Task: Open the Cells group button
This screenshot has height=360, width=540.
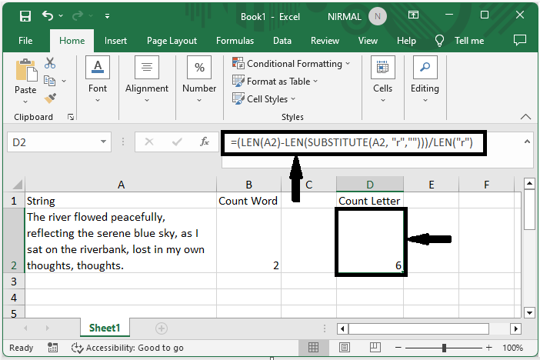Action: click(x=382, y=79)
